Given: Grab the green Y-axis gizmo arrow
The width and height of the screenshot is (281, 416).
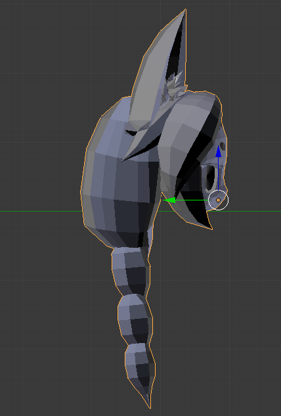Looking at the screenshot, I should click(x=170, y=200).
